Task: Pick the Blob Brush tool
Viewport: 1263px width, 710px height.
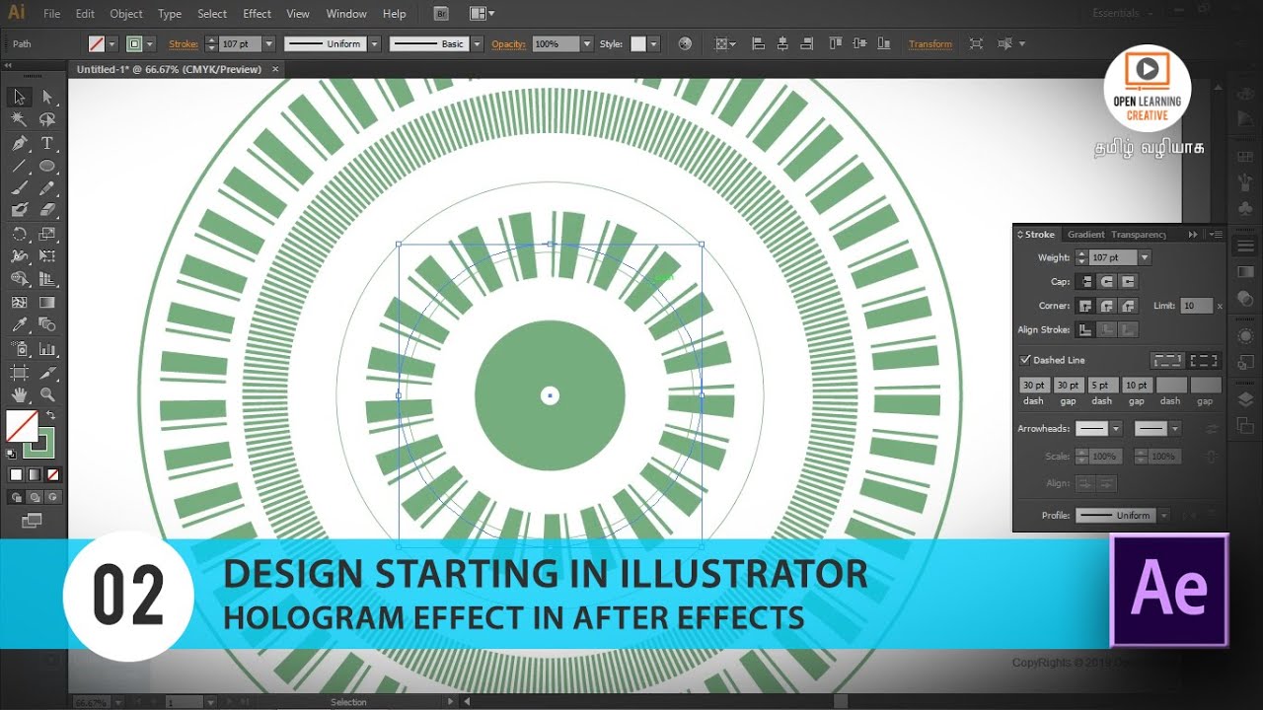Action: coord(19,211)
